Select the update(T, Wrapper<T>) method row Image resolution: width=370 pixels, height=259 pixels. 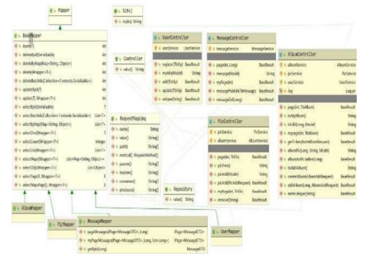[60, 98]
